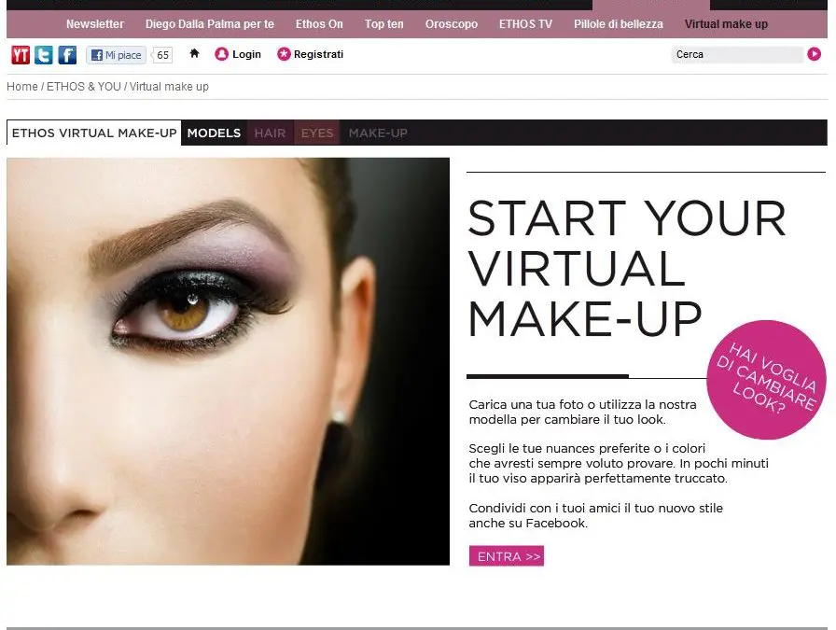Go to ETHOS & YOU in breadcrumb
Screen dimensions: 836x630
(84, 87)
